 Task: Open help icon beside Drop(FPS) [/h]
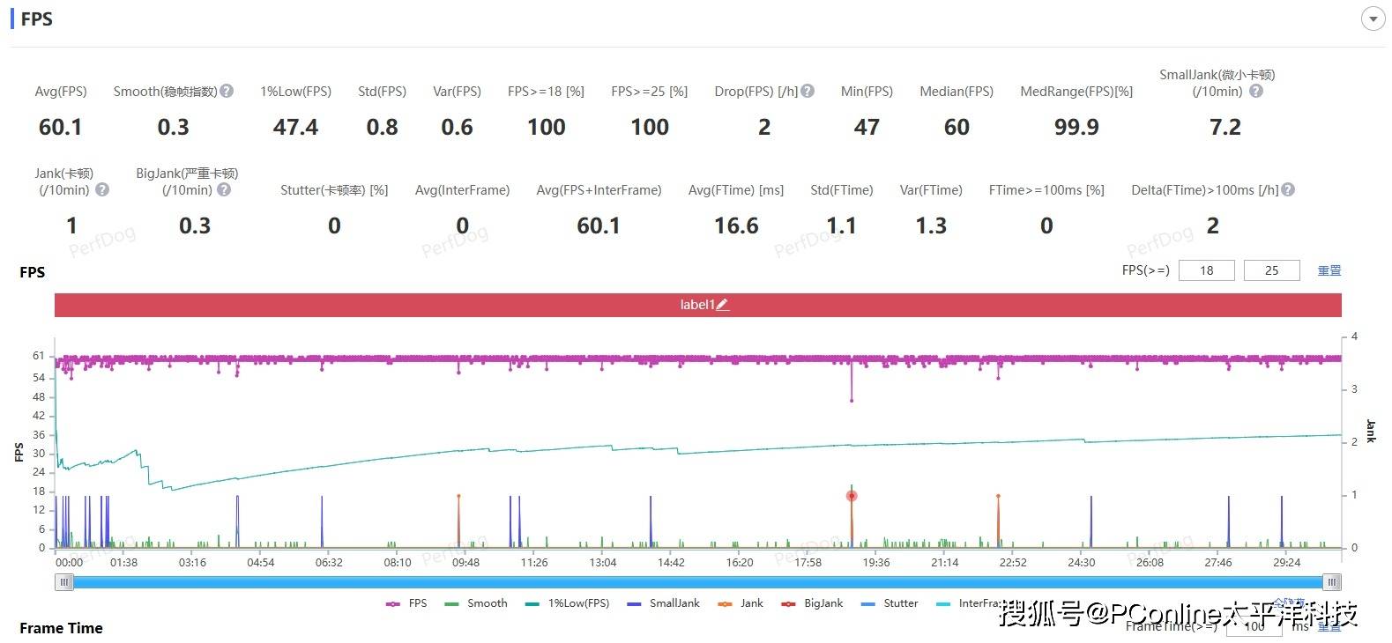pyautogui.click(x=808, y=92)
